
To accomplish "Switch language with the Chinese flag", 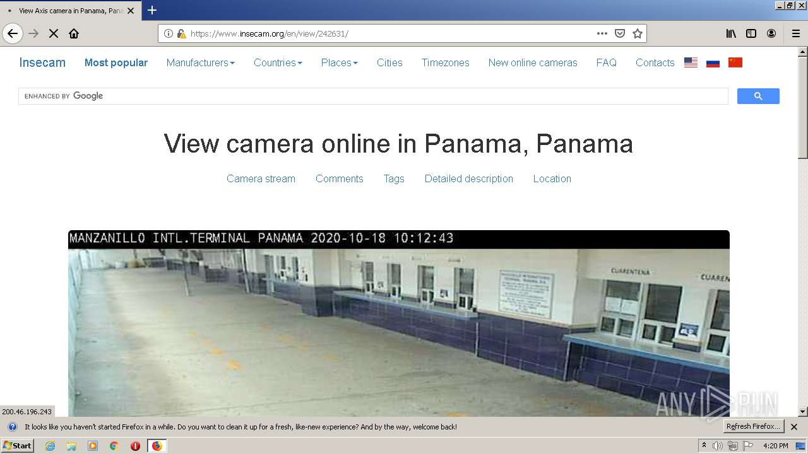I will 735,62.
